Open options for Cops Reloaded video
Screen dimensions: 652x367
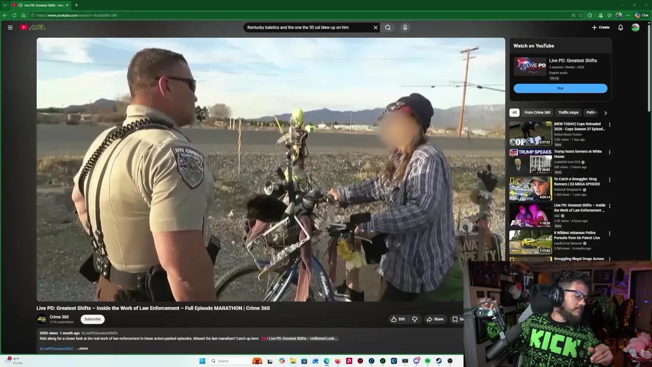click(609, 124)
